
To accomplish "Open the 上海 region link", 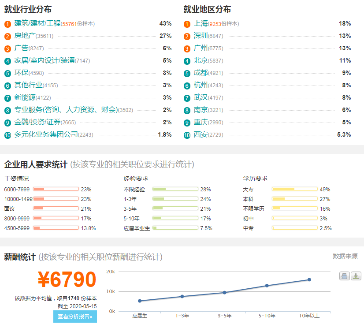I will (x=201, y=23).
